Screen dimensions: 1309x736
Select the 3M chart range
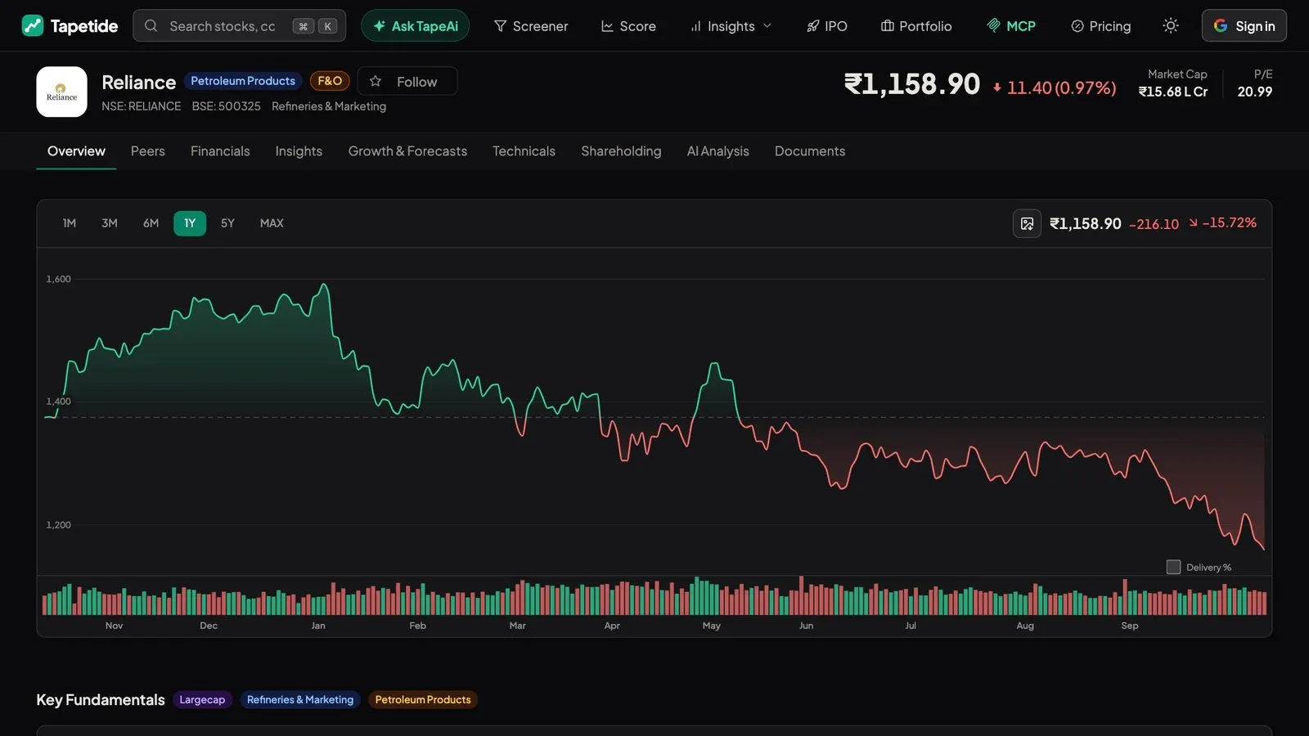(x=110, y=223)
